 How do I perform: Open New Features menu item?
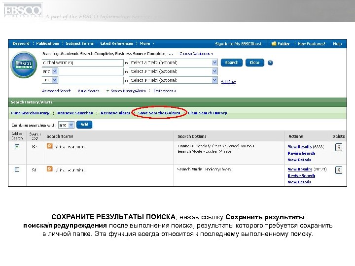click(x=312, y=44)
